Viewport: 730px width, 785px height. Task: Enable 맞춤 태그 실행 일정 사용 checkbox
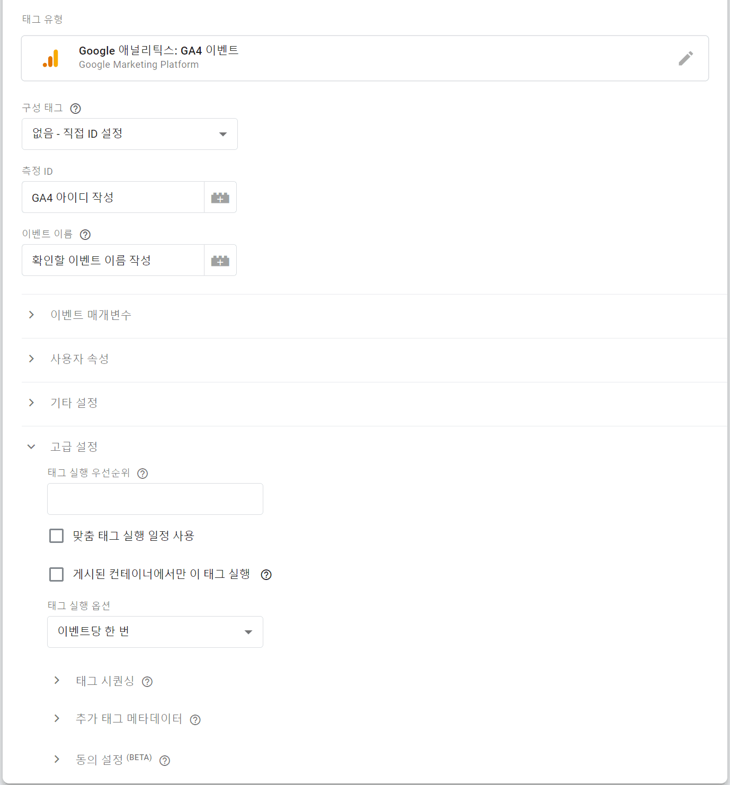click(56, 536)
